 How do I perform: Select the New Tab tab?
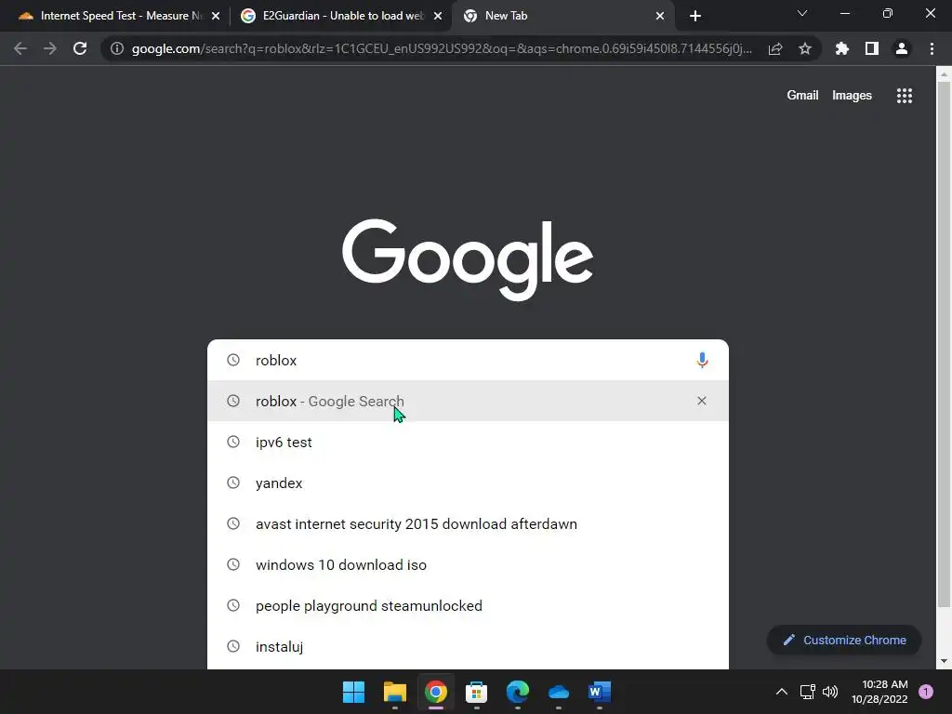point(562,16)
